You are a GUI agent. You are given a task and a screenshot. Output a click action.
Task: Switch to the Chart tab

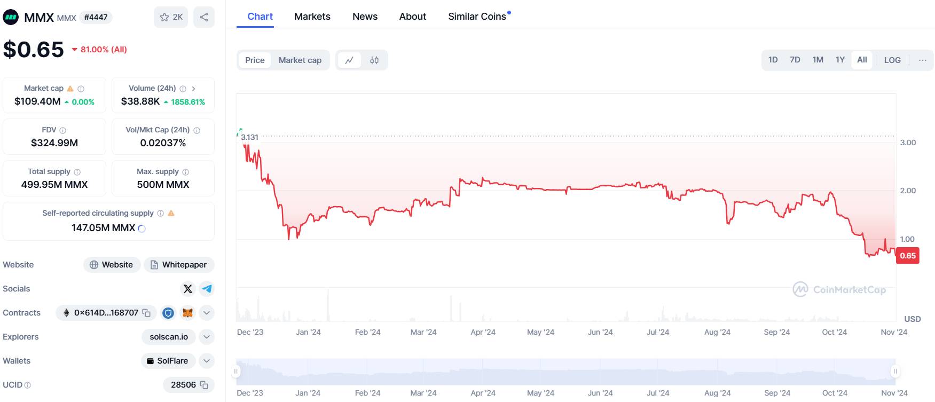click(260, 17)
